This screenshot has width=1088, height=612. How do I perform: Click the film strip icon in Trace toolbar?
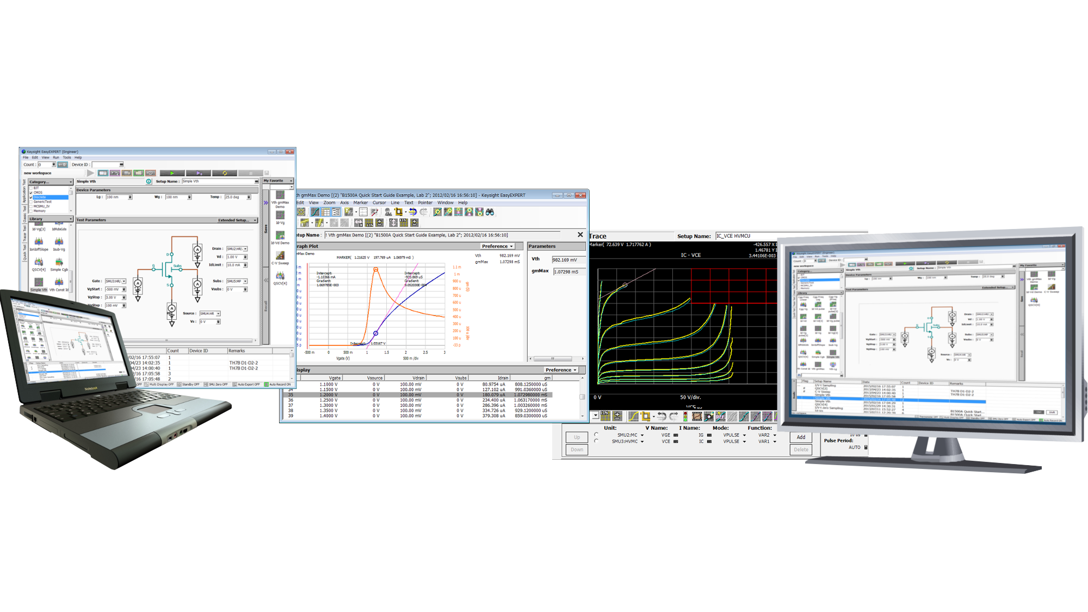click(696, 416)
